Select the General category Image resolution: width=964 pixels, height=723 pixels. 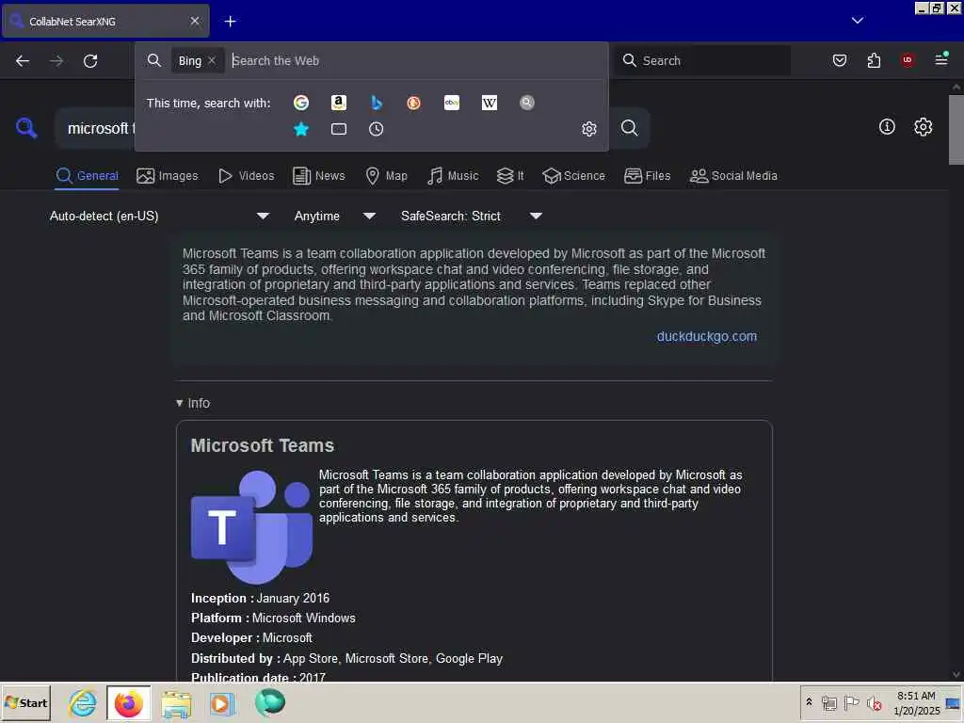[88, 176]
